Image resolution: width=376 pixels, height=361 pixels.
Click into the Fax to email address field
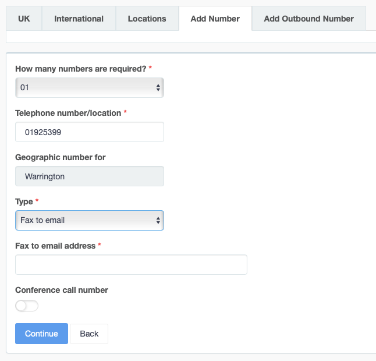pos(131,264)
